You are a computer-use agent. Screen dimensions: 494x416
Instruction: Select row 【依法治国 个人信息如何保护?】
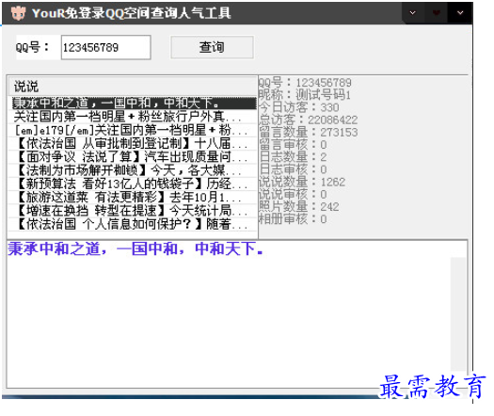coord(133,224)
